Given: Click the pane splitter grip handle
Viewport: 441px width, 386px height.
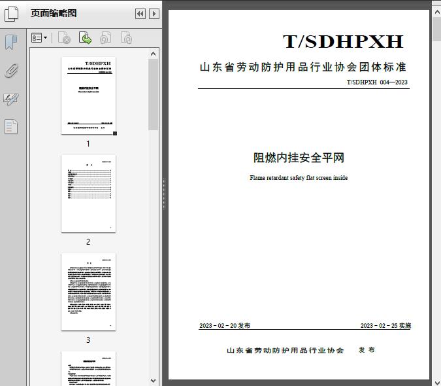Looking at the screenshot, I should pyautogui.click(x=164, y=194).
